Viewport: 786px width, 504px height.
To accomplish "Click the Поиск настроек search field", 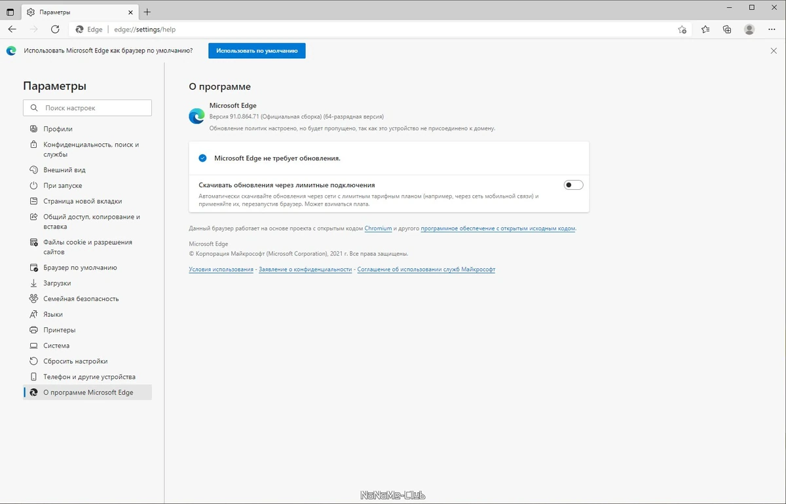I will tap(88, 108).
